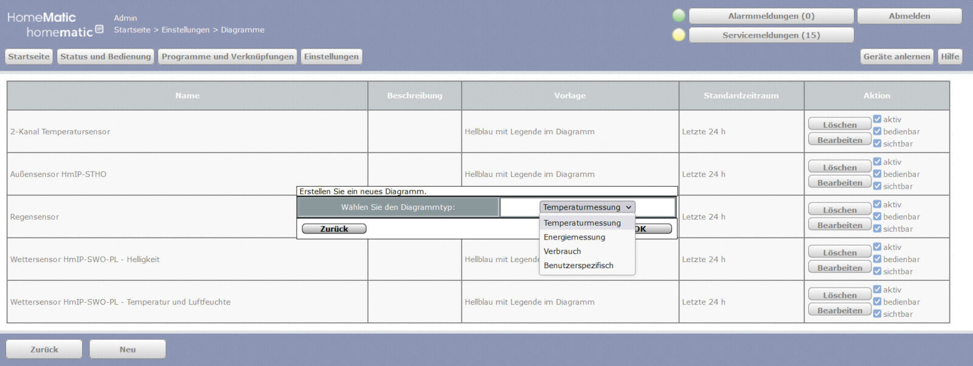Click Zurück button in bottom bar
This screenshot has height=366, width=973.
44,350
